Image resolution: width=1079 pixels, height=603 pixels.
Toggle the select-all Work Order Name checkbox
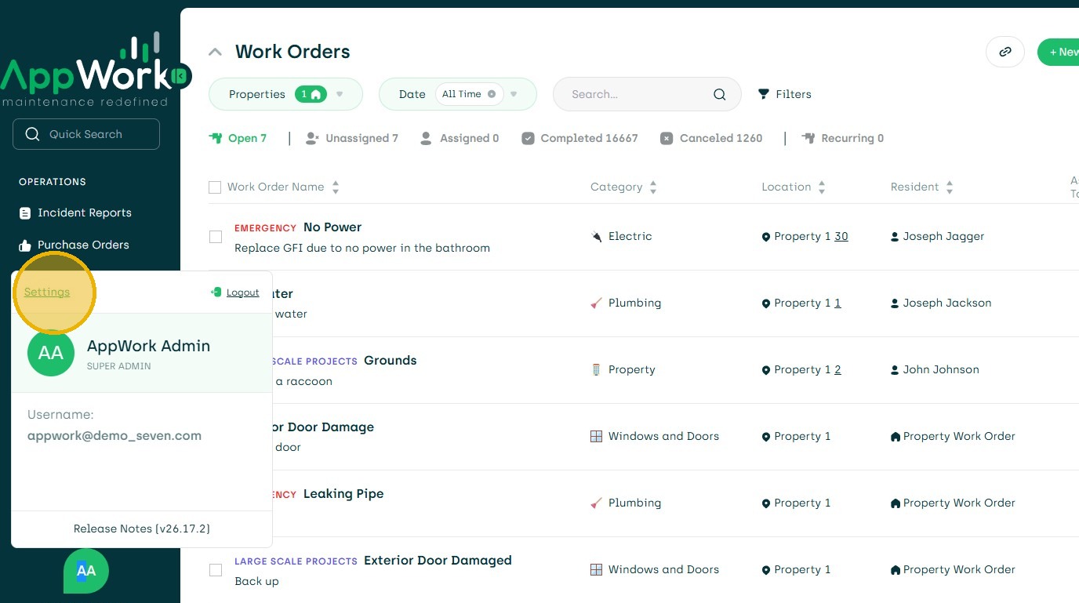coord(215,187)
